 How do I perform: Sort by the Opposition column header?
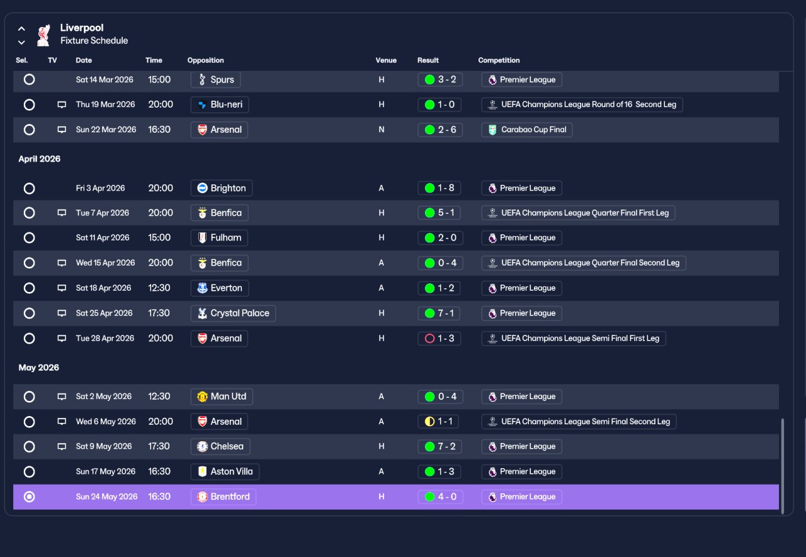point(206,60)
